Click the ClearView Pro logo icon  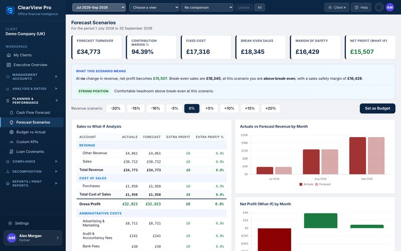coord(10,10)
